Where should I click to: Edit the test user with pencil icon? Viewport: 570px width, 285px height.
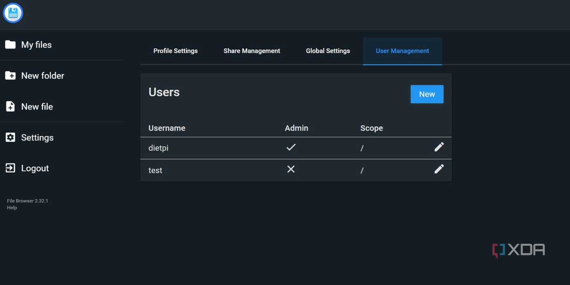pos(439,169)
